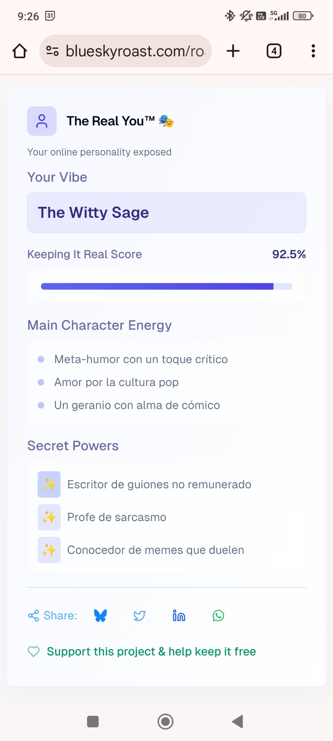Click the generic Share icon
333x741 pixels.
(34, 615)
